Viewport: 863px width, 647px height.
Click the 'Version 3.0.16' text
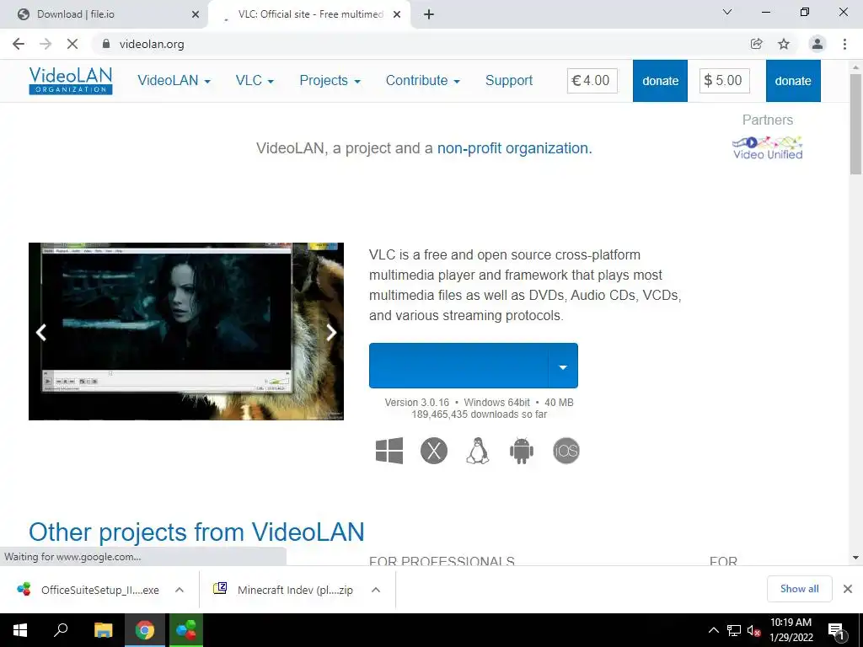(x=416, y=402)
